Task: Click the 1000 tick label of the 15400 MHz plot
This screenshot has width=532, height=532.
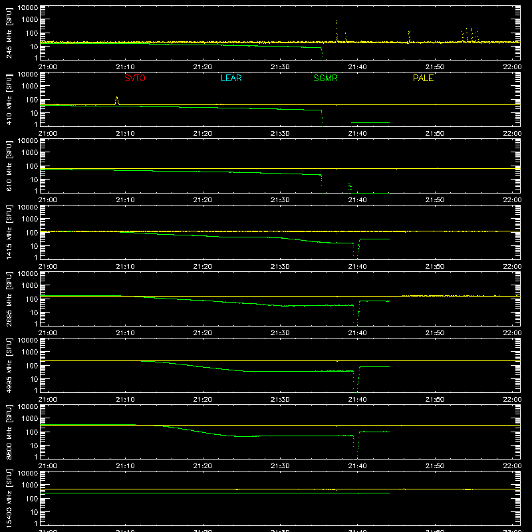Action: click(30, 485)
